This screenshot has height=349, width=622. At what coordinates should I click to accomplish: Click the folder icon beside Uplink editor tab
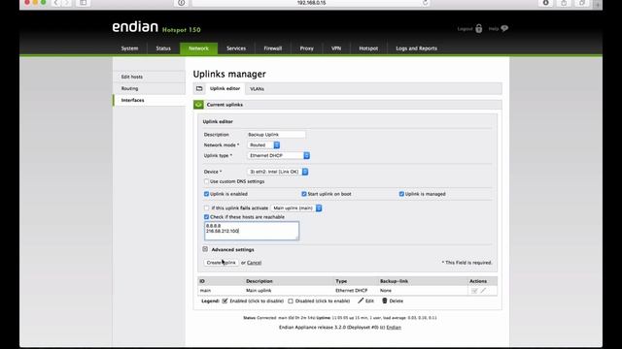point(199,88)
